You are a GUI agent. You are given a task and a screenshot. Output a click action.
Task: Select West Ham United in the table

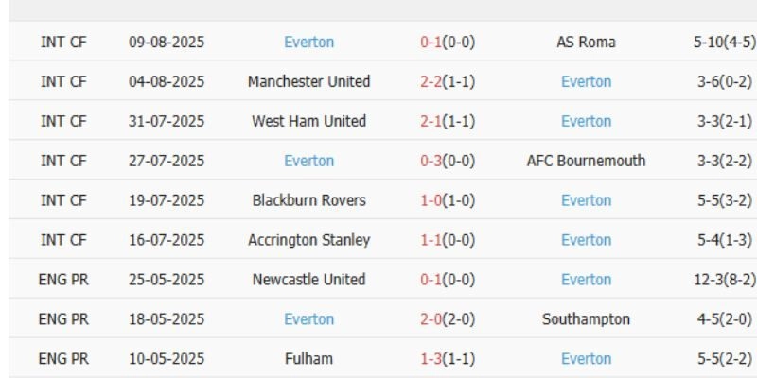(308, 122)
